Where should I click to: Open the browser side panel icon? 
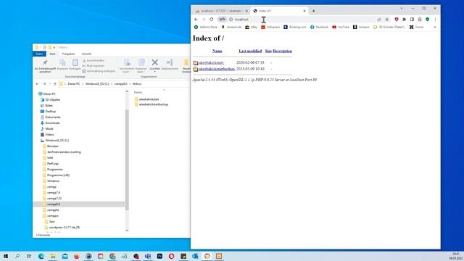point(412,20)
